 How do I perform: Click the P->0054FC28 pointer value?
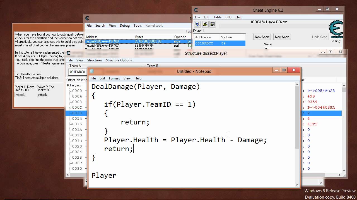321,91
